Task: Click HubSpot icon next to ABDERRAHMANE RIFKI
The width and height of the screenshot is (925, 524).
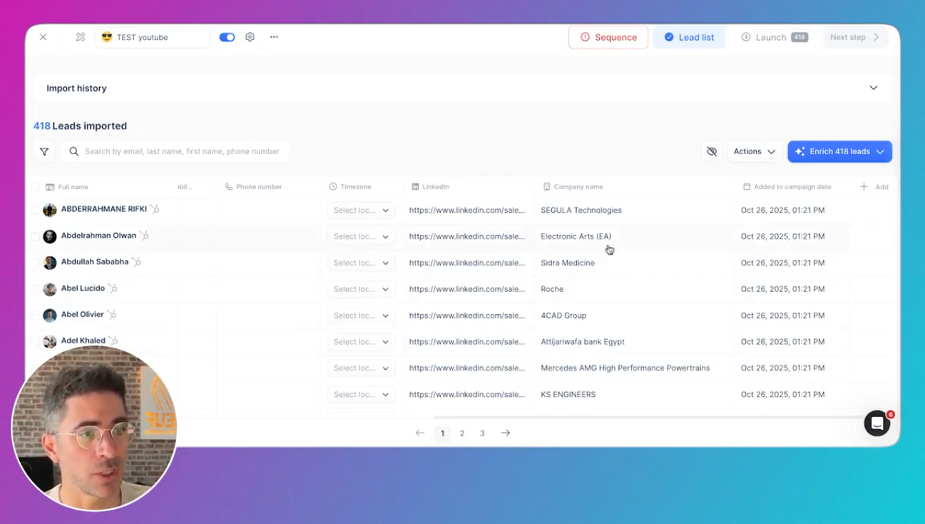Action: (155, 209)
